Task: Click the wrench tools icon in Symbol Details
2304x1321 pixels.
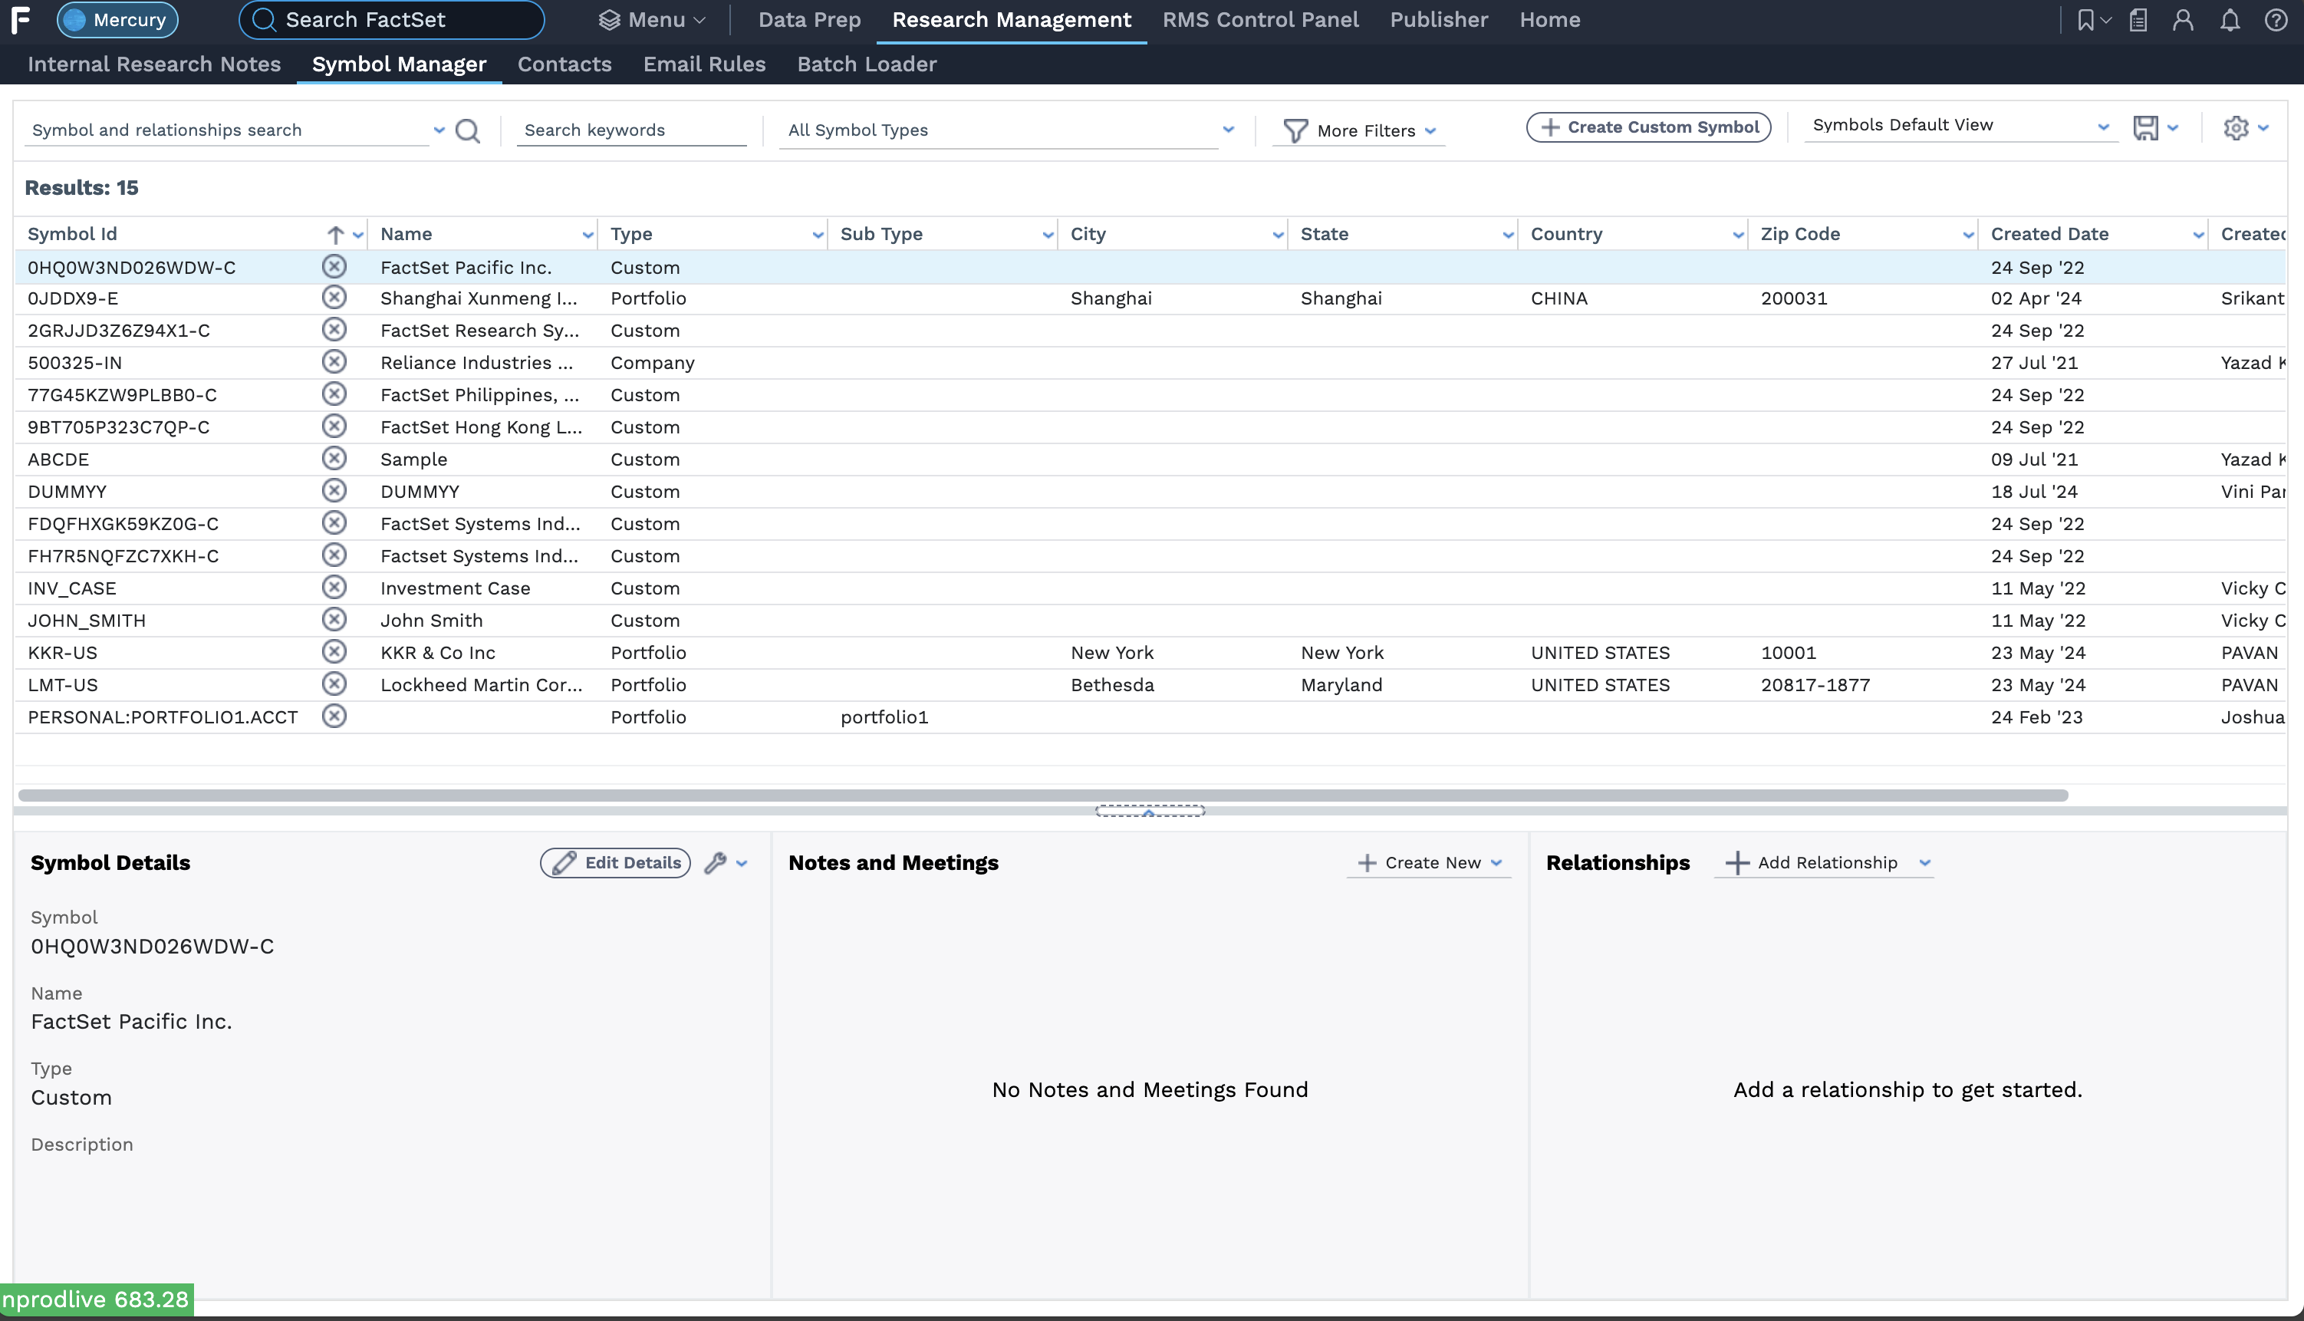Action: [x=716, y=862]
